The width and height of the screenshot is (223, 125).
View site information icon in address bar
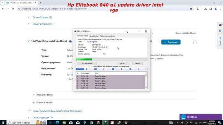click(19, 9)
